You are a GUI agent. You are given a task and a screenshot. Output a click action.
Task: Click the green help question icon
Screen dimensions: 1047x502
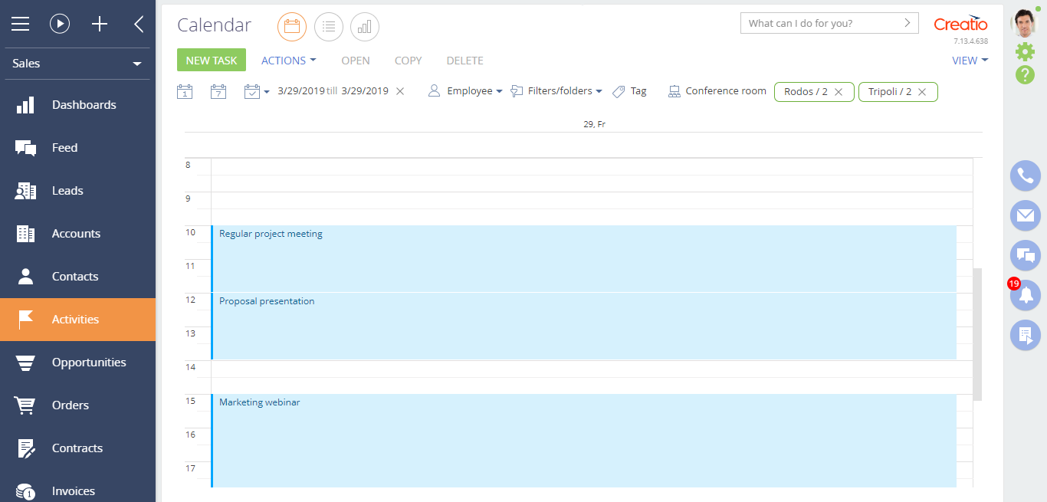tap(1025, 75)
